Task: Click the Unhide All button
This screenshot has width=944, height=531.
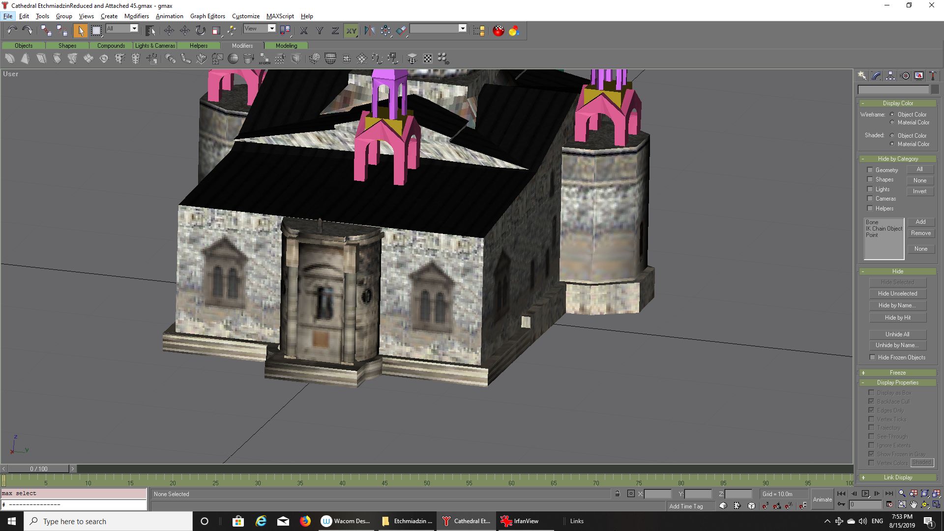Action: (897, 334)
